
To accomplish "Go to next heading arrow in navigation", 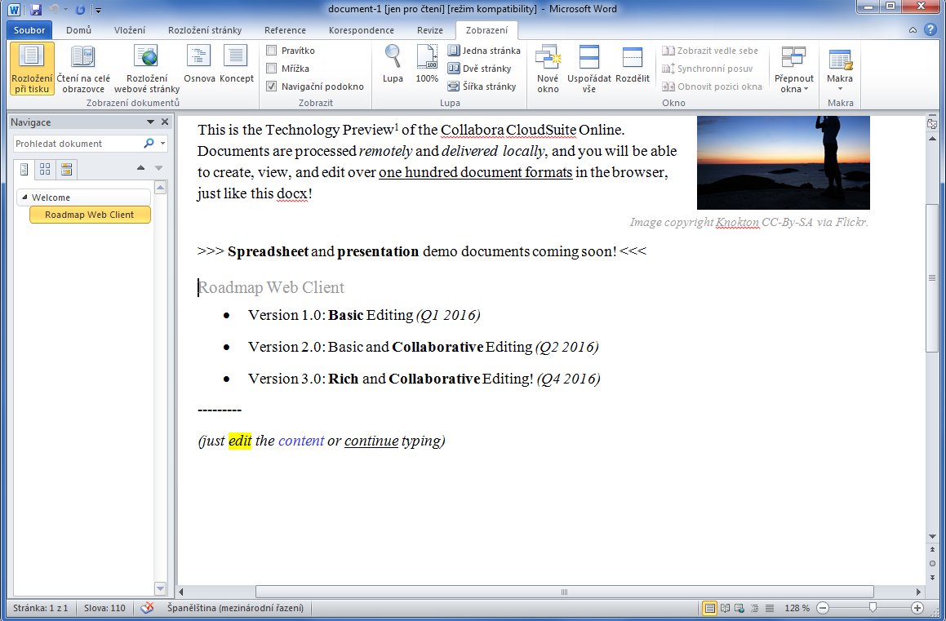I will [x=158, y=168].
